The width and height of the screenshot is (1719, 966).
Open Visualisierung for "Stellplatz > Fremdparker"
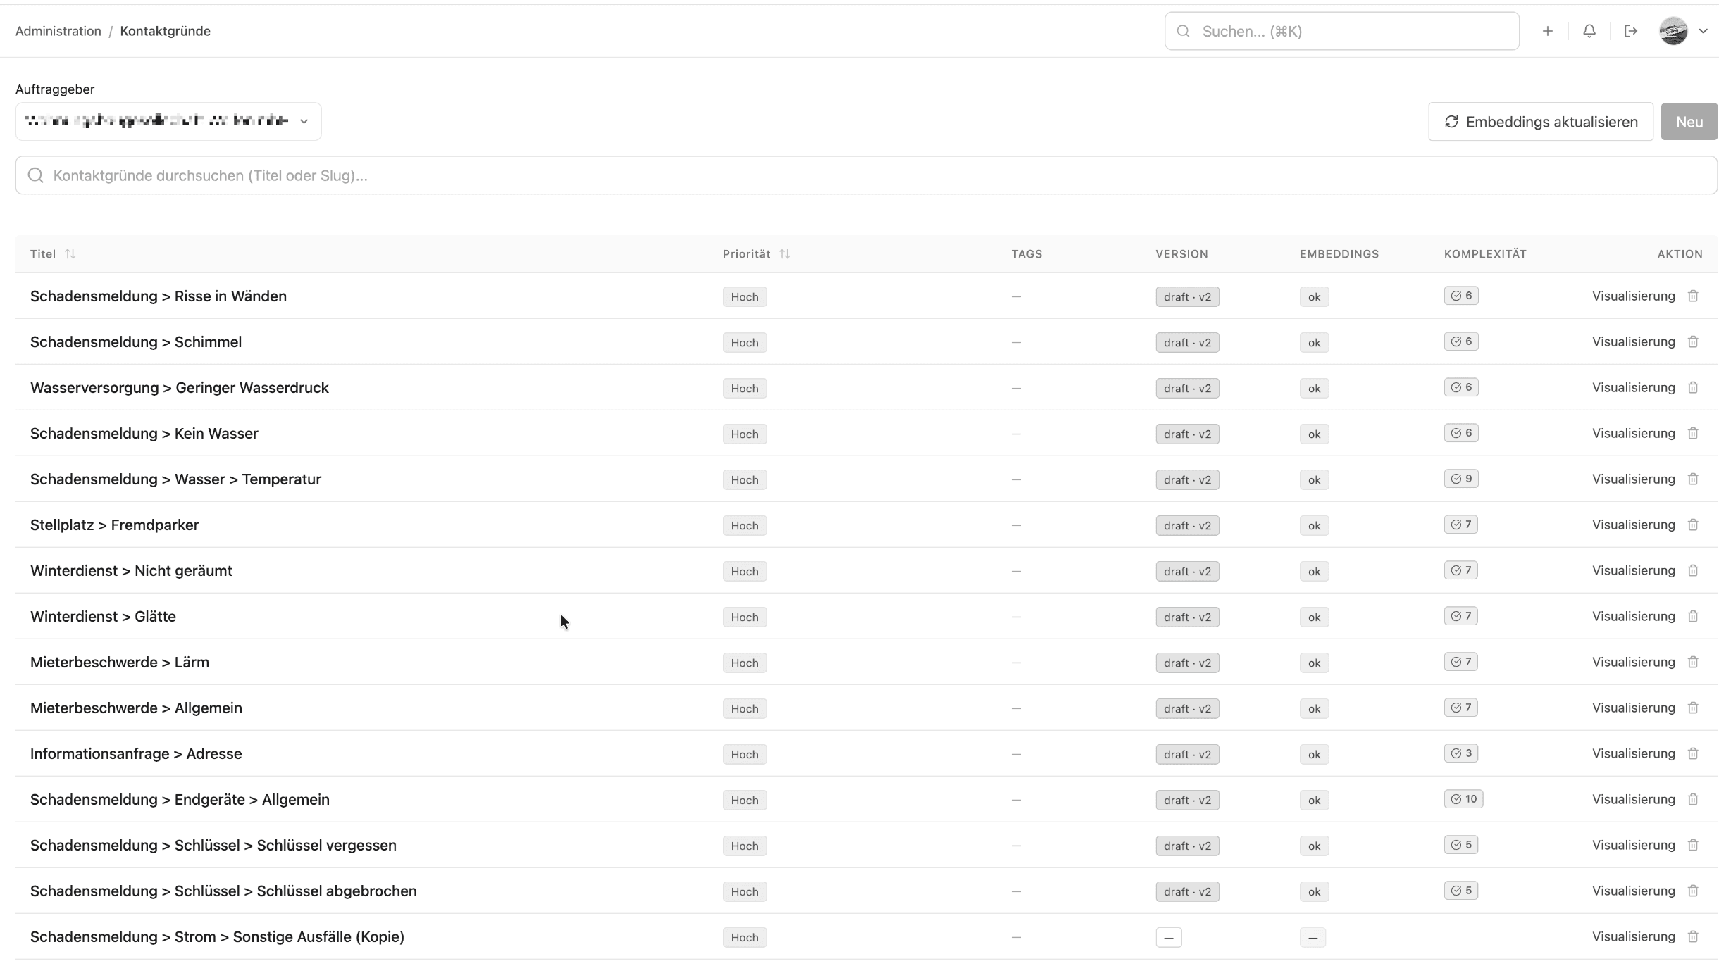click(x=1634, y=525)
